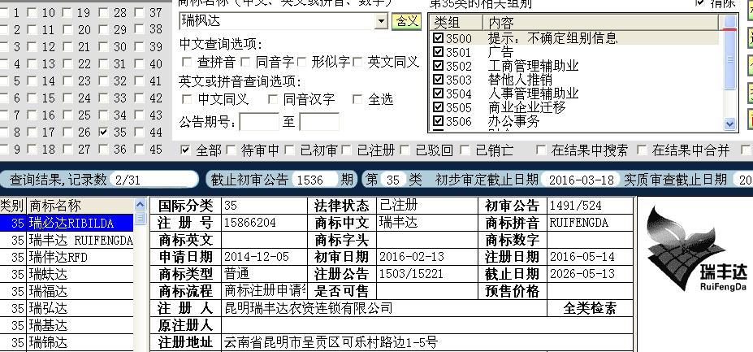Select the 瑞弘达 row

tap(67, 308)
